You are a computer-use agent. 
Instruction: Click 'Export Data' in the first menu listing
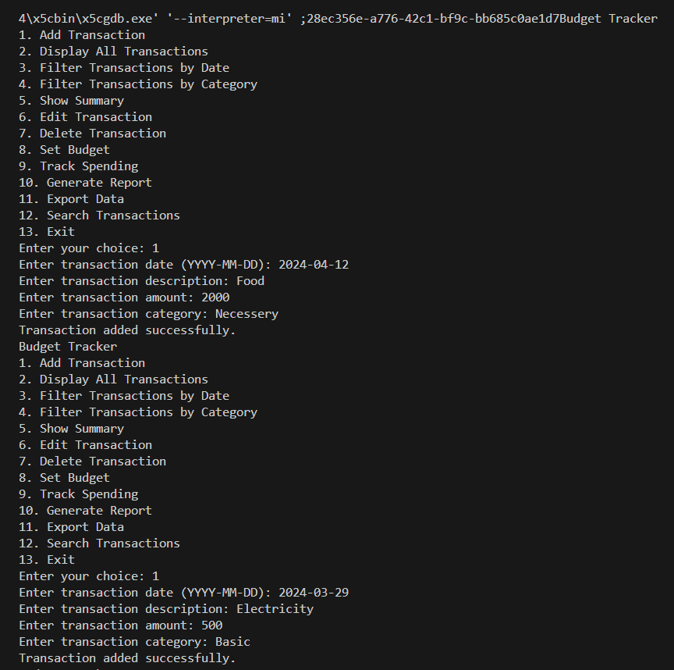pos(85,199)
